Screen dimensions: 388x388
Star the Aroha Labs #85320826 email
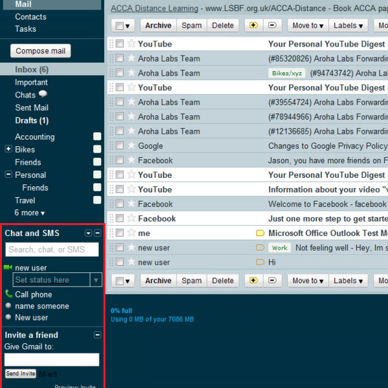pyautogui.click(x=131, y=58)
